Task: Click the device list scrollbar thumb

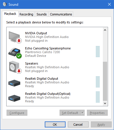Action: click(x=105, y=81)
